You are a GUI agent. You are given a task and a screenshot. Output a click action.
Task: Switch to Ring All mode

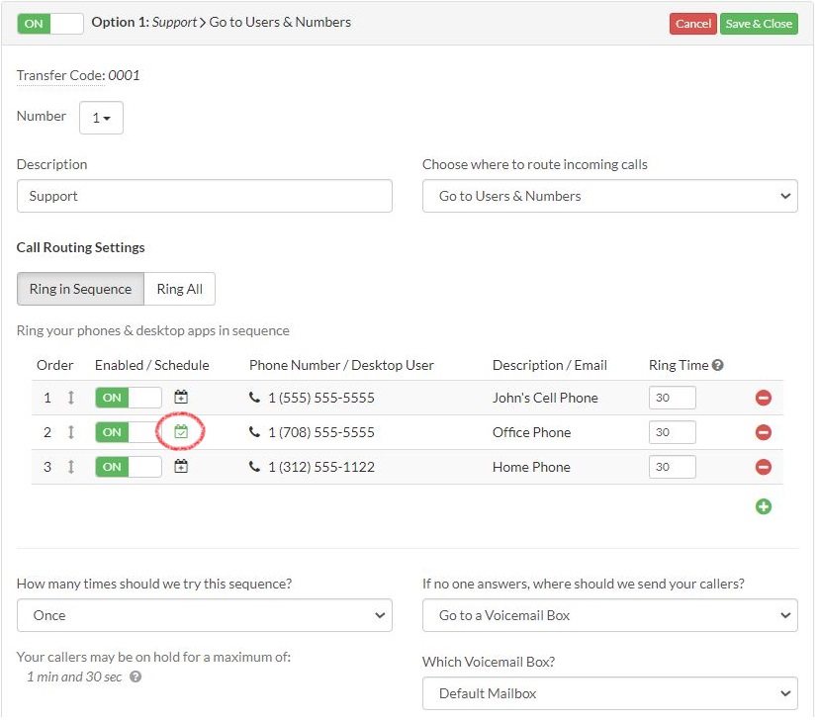click(x=179, y=289)
